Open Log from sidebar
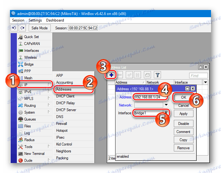The width and height of the screenshot is (221, 173). (x=35, y=133)
